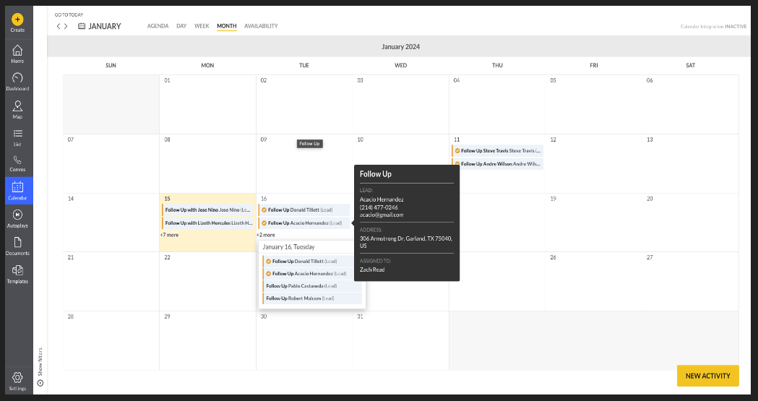This screenshot has width=758, height=401.
Task: Go to Home in sidebar
Action: pyautogui.click(x=17, y=53)
